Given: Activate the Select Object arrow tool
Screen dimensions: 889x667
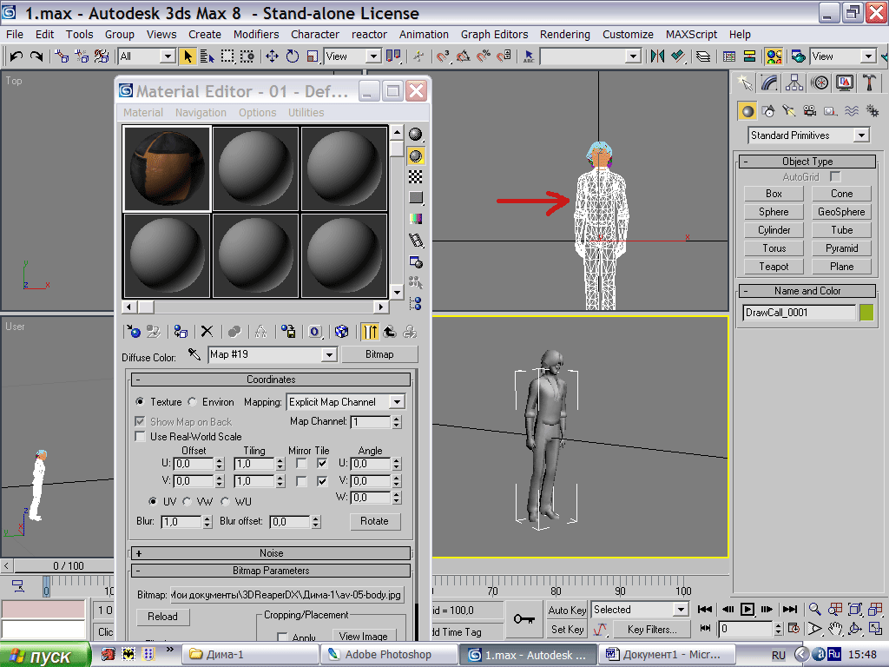Looking at the screenshot, I should click(188, 56).
